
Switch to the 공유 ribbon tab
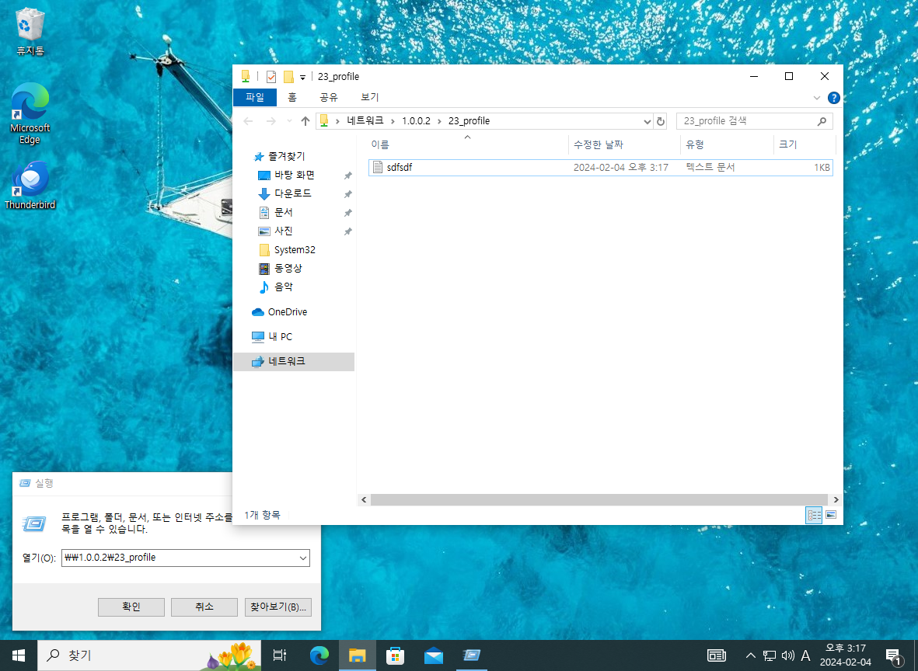click(329, 97)
